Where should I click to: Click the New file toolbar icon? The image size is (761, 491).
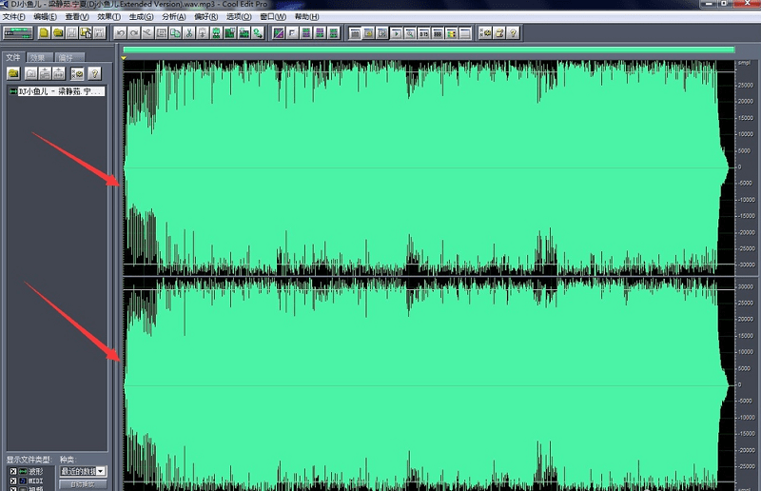coord(44,33)
